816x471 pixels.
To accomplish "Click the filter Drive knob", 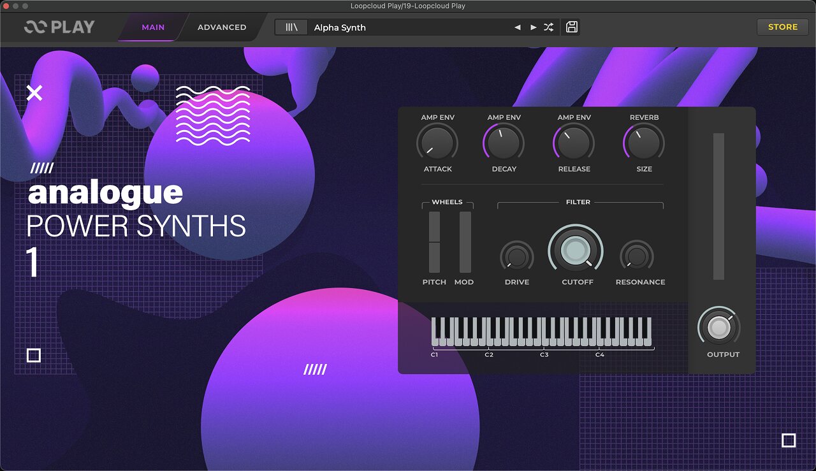I will click(517, 257).
